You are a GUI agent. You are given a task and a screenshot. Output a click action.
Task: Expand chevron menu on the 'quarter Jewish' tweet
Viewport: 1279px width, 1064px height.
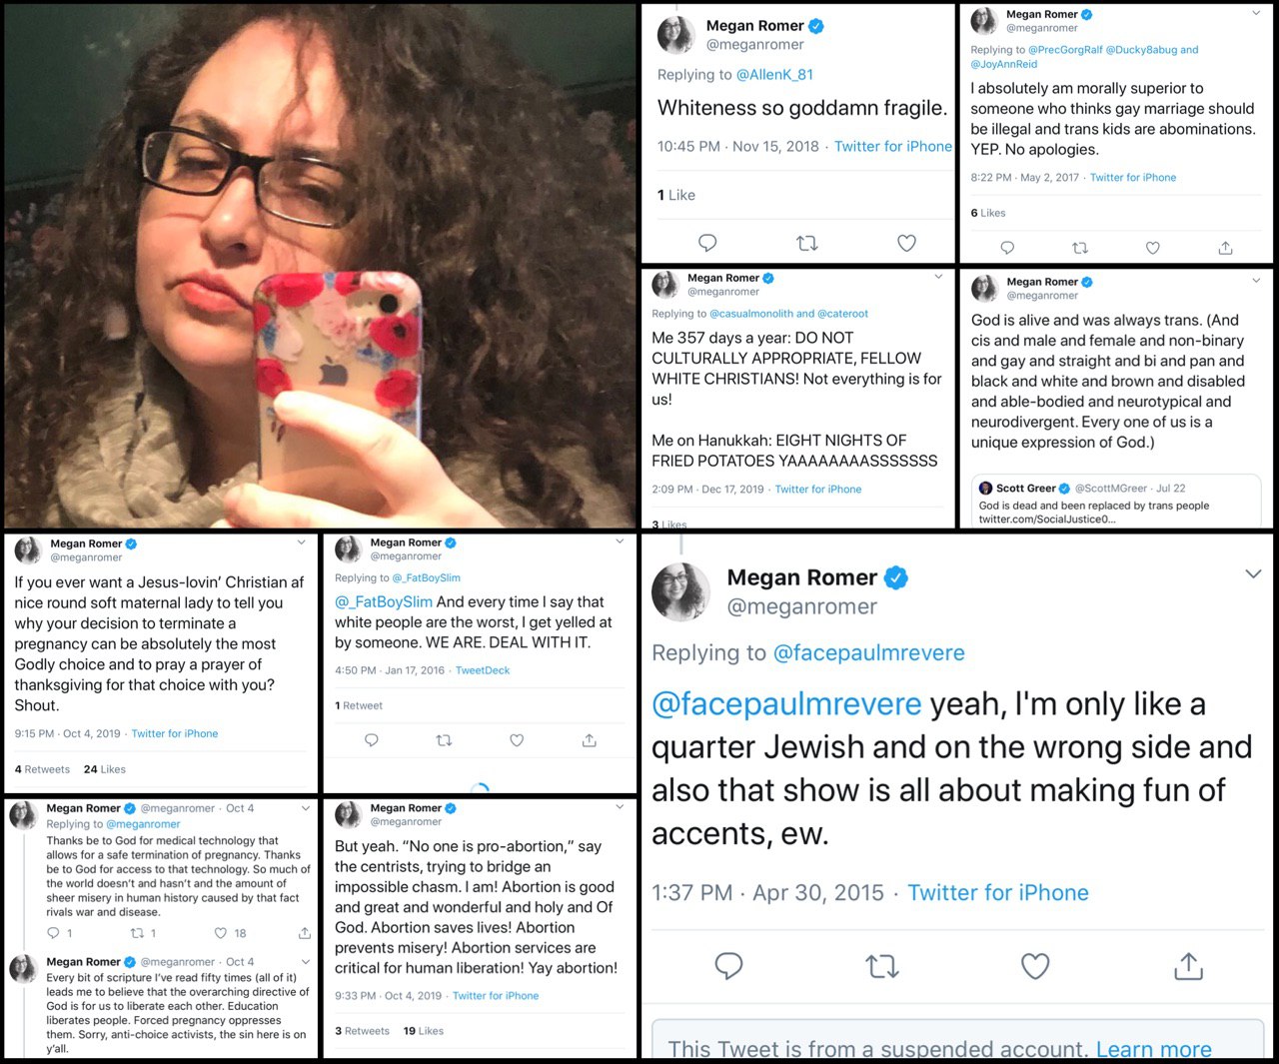pos(1253,573)
